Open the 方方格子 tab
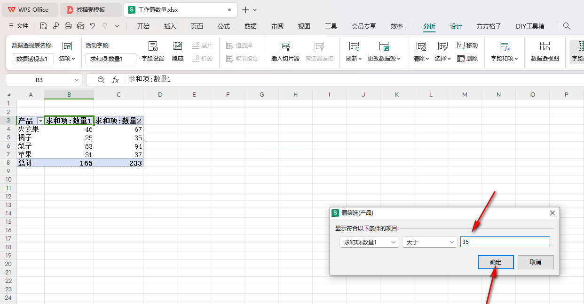 point(489,26)
